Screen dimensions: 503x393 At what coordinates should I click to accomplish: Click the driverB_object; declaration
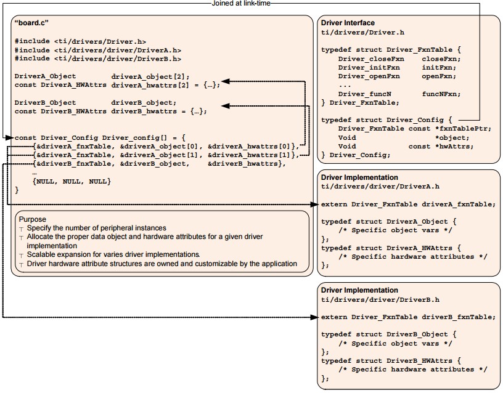tap(144, 103)
